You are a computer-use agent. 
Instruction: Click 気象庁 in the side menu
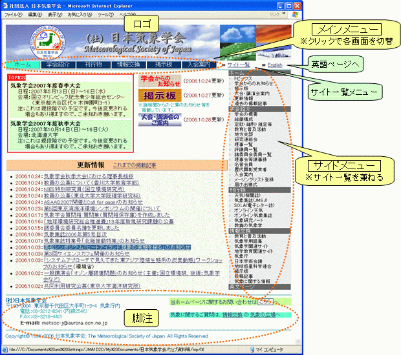coord(241,256)
